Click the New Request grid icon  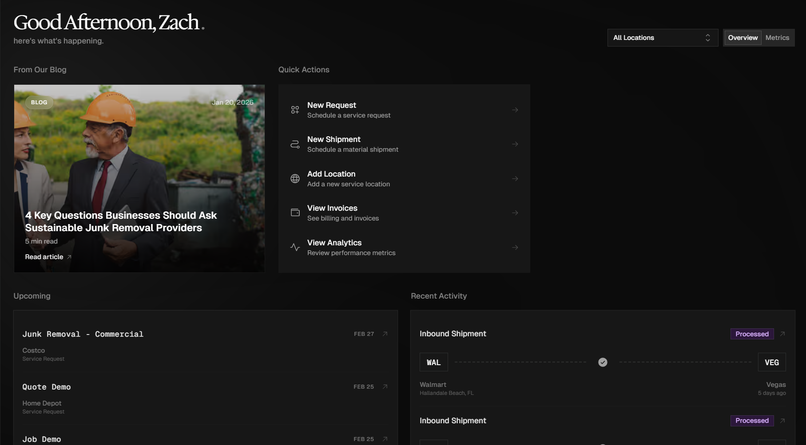[295, 110]
